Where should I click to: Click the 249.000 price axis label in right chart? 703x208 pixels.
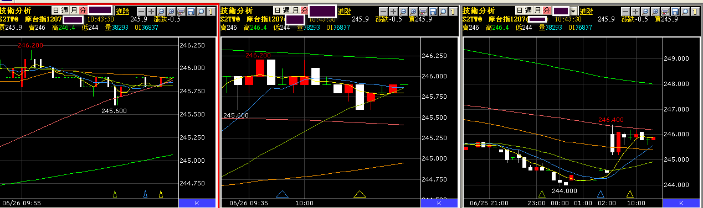677,58
